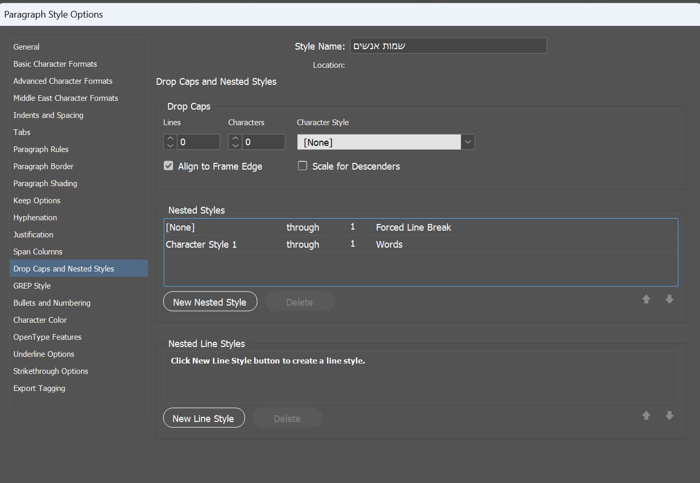Screen dimensions: 700x483
Task: Open Middle East Character Formats section
Action: [66, 98]
